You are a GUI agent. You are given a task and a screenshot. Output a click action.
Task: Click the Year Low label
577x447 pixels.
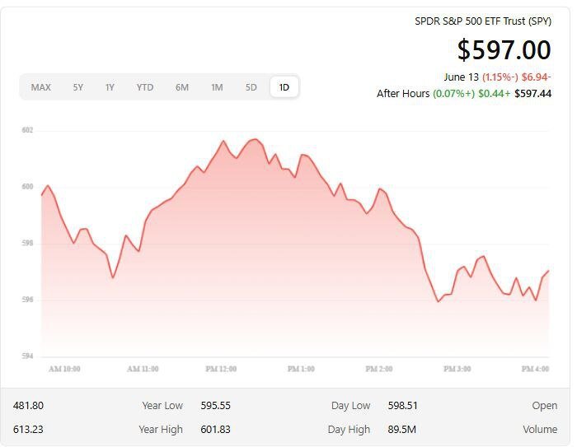click(161, 406)
